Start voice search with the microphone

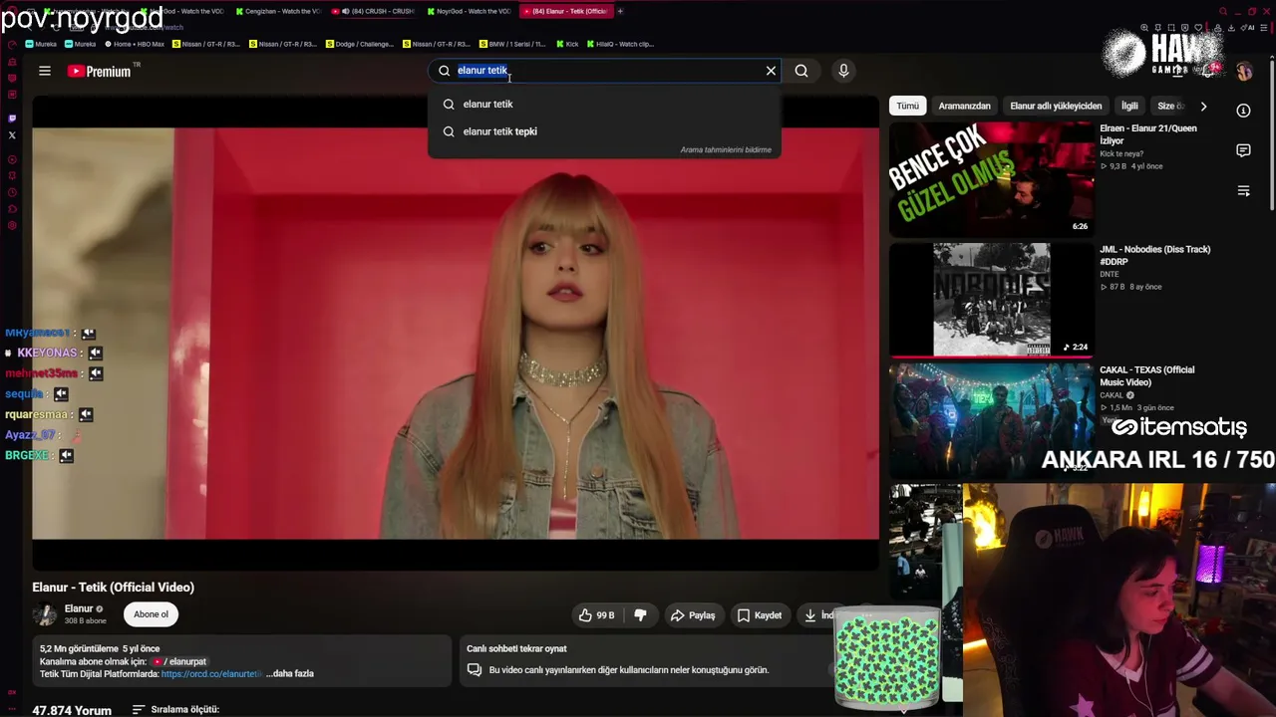(843, 71)
